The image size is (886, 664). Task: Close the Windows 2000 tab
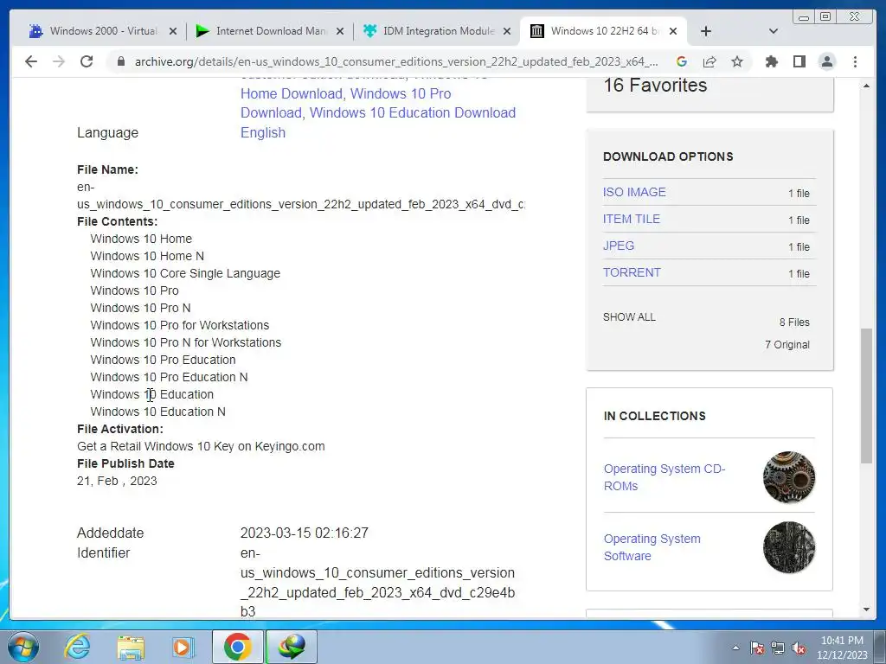(x=173, y=32)
